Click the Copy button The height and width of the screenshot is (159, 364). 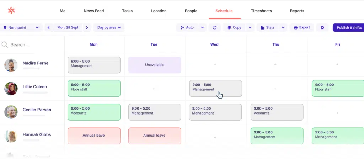tap(234, 28)
